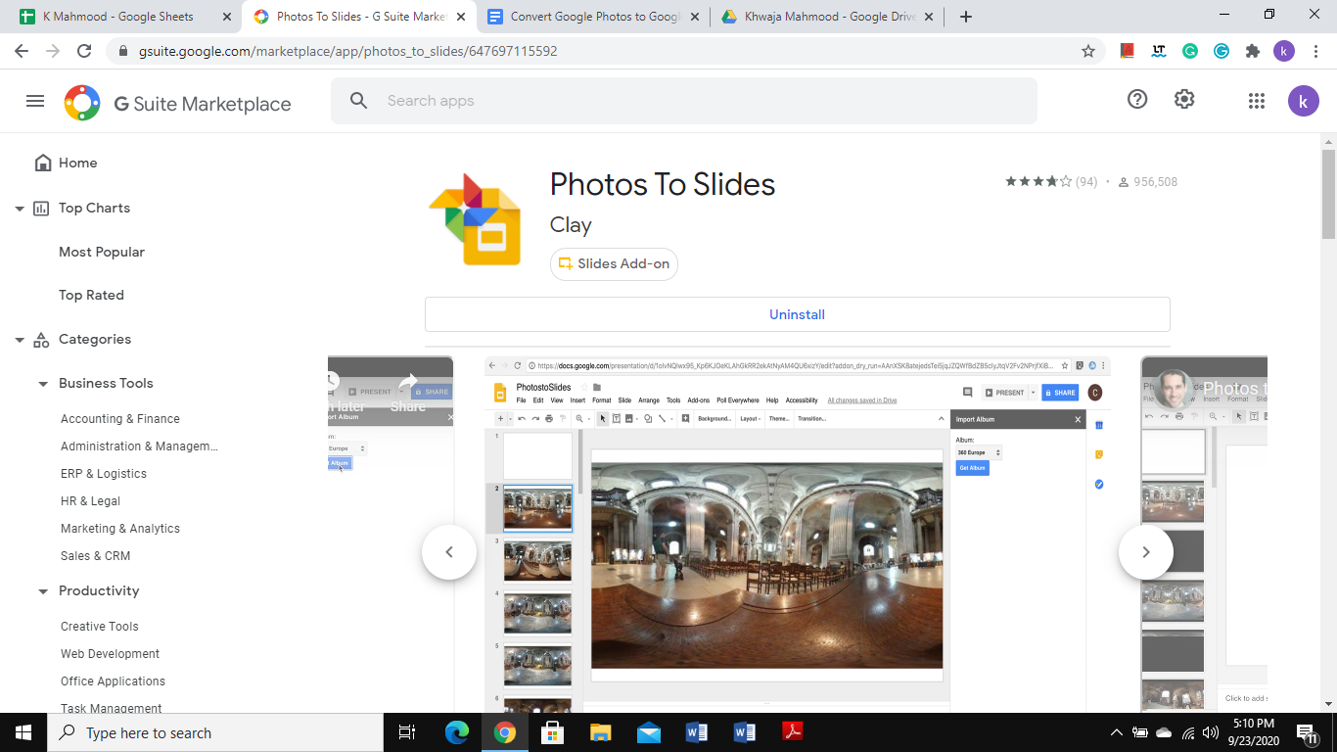This screenshot has width=1337, height=752.
Task: Click the 956,508 users count
Action: 1148,182
